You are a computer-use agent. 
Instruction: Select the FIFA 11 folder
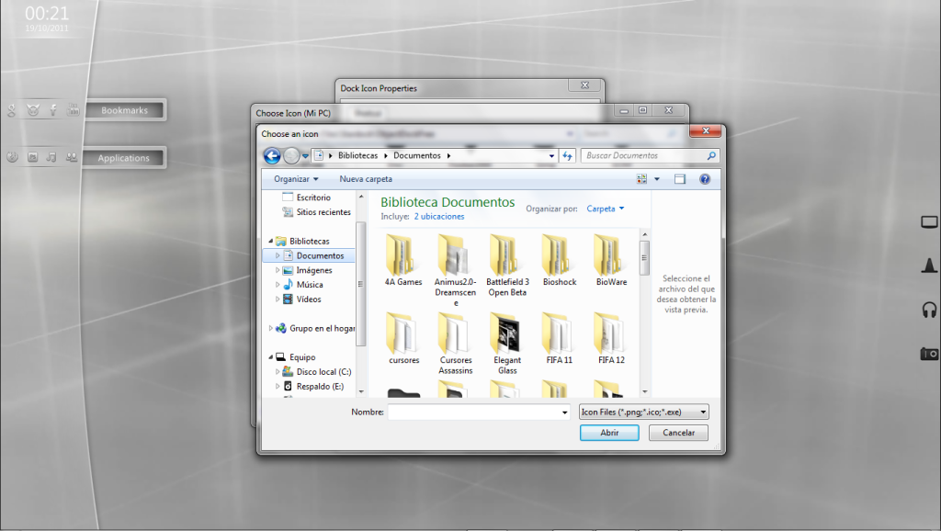pos(560,339)
